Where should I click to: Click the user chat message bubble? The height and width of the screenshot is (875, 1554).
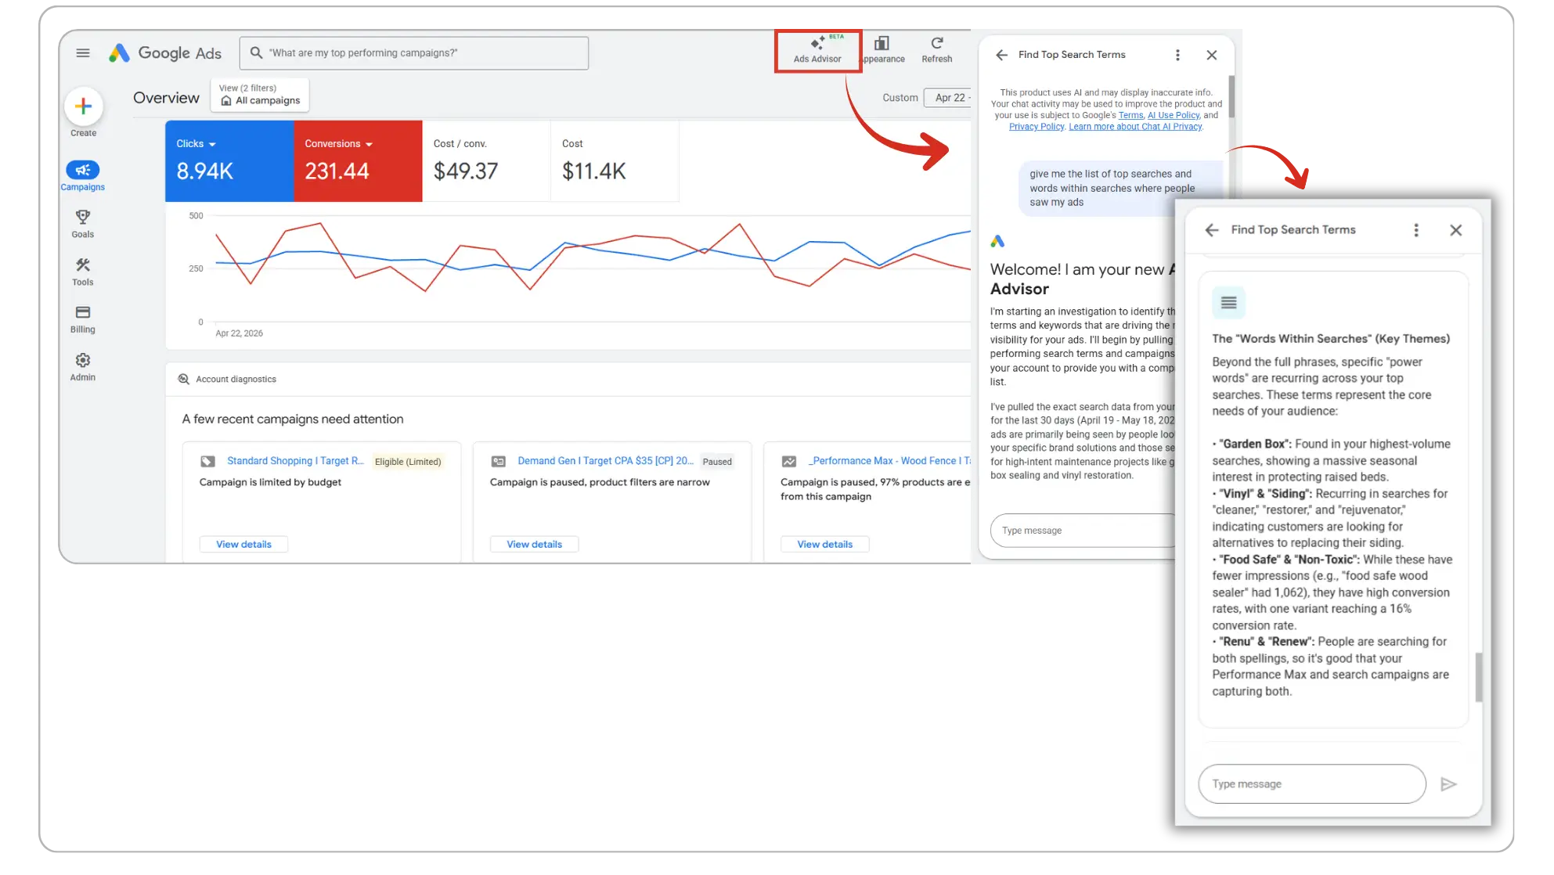pyautogui.click(x=1120, y=189)
